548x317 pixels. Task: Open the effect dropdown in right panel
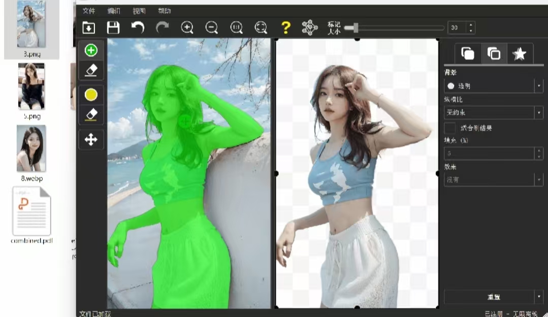(x=494, y=180)
